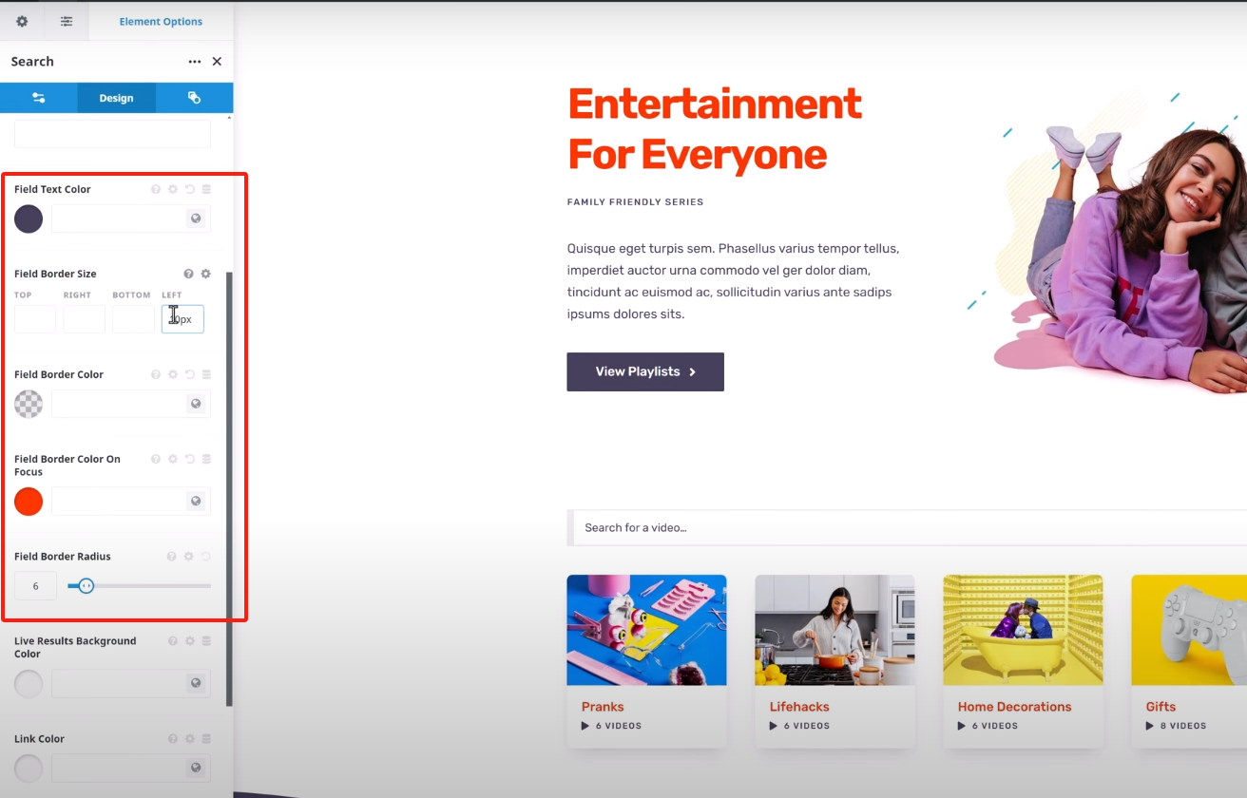Open the Advanced tab via the right blue icon
The width and height of the screenshot is (1247, 798).
194,97
